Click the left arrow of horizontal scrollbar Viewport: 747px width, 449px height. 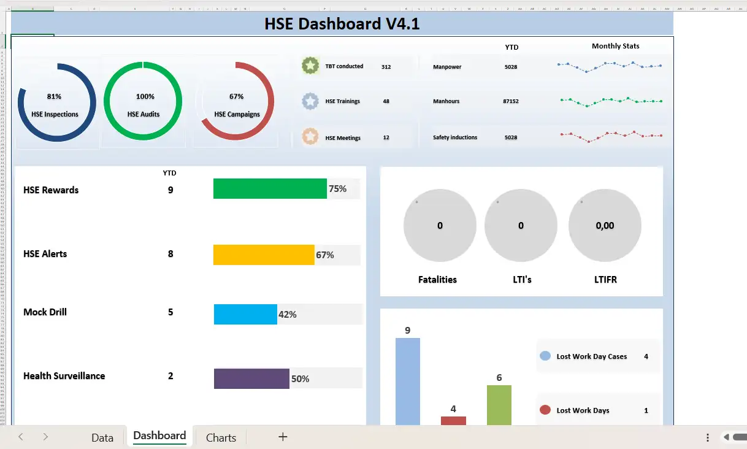(726, 437)
